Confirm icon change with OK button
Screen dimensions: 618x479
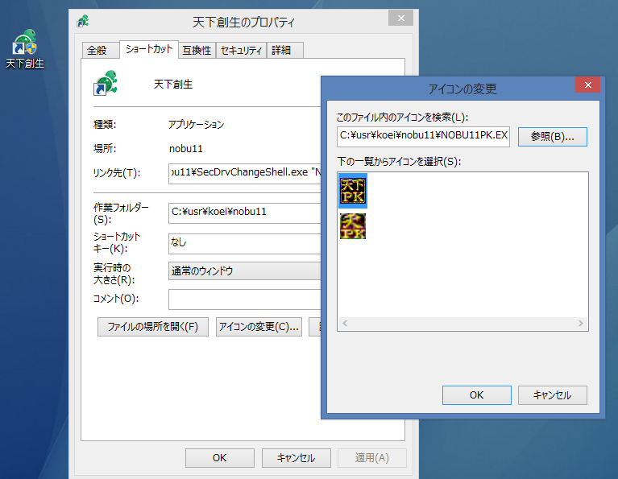(476, 394)
